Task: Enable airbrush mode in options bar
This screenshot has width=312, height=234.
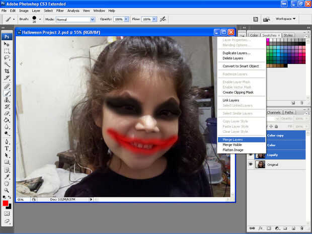Action: [163, 19]
